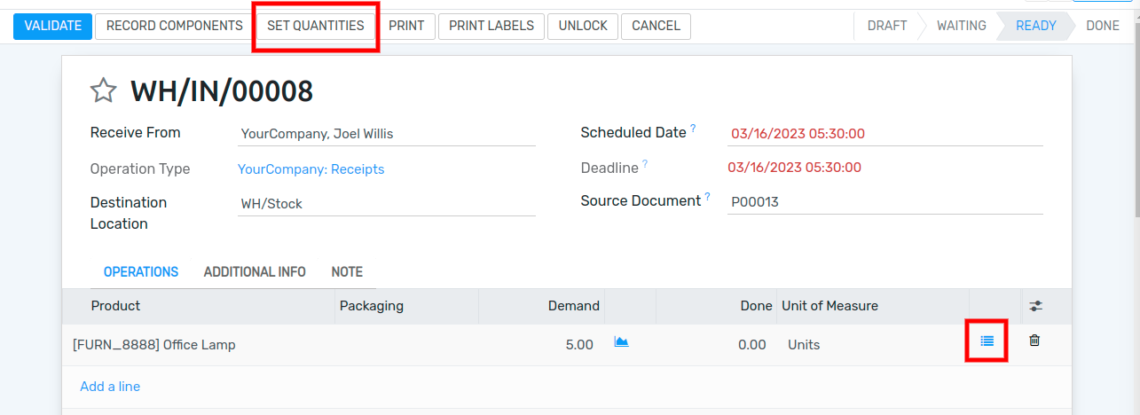Show Source Document help question mark

coord(708,197)
